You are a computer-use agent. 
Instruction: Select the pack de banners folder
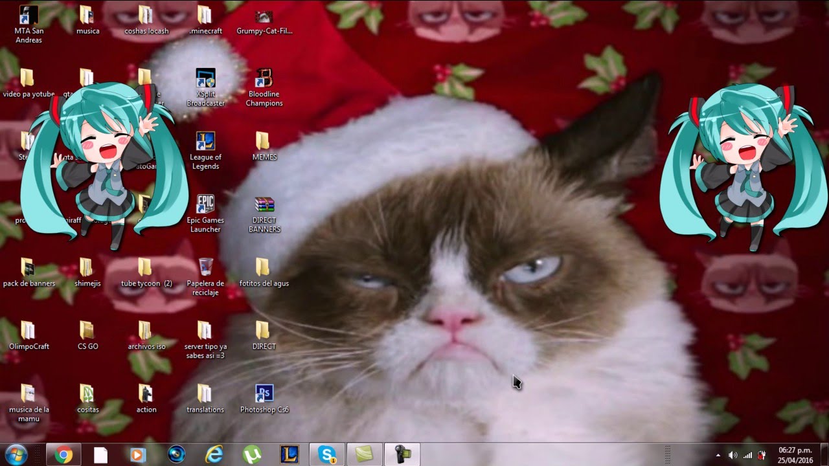click(28, 272)
